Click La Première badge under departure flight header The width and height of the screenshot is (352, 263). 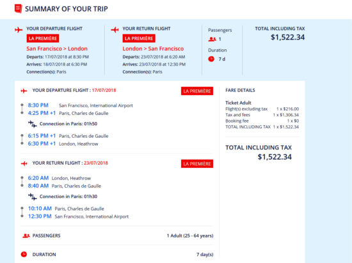[43, 38]
